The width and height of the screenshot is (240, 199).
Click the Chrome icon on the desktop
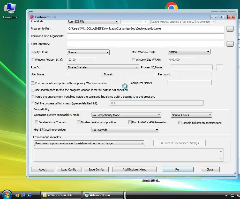tap(171, 5)
